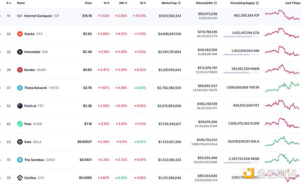Open the Theta Network 7-day sparkline chart
Image resolution: width=302 pixels, height=184 pixels.
pyautogui.click(x=282, y=87)
